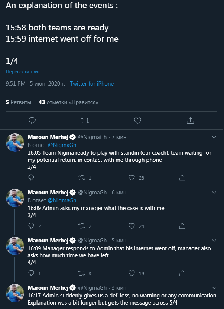Open options chevron on 2/4 tweet
This screenshot has width=224, height=309.
[214, 137]
